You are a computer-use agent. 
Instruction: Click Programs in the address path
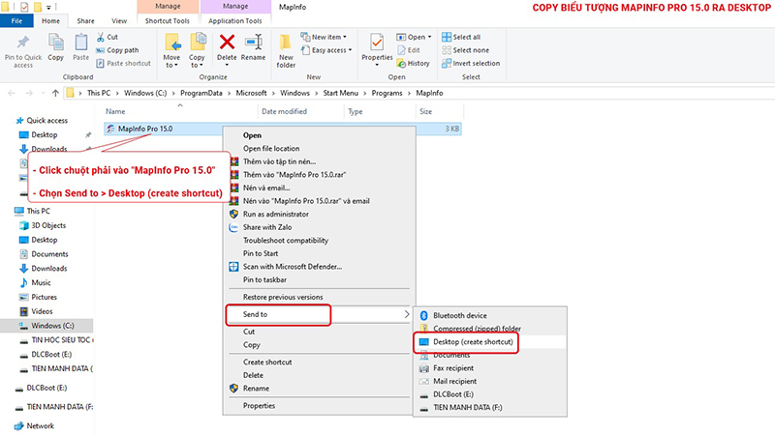pyautogui.click(x=387, y=93)
